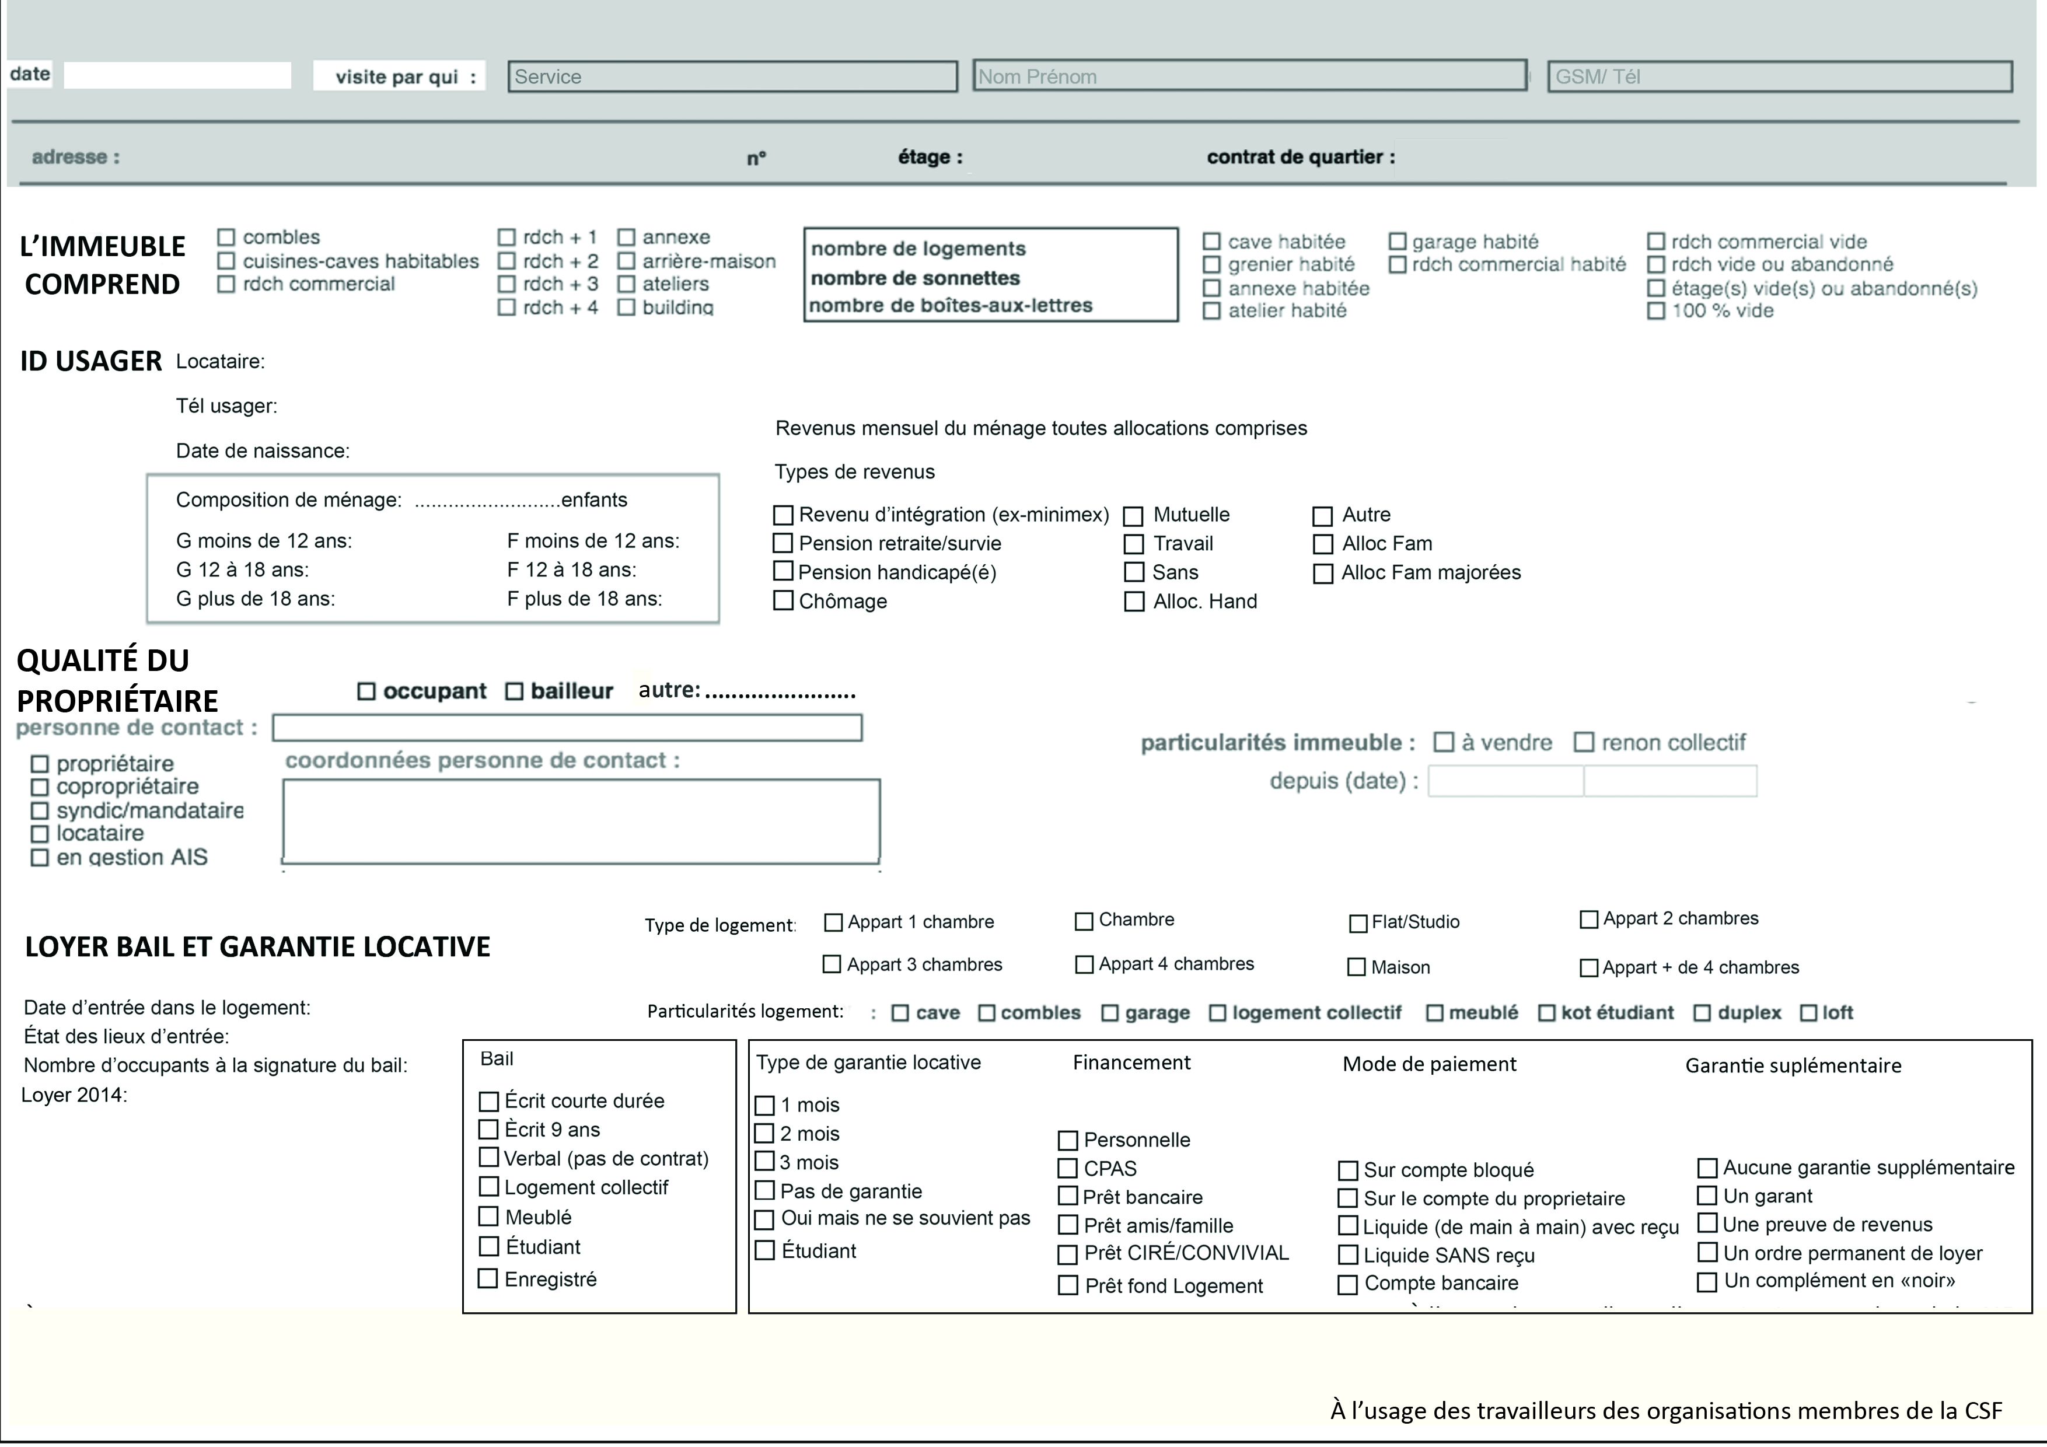The image size is (2047, 1447).
Task: Check the combles checkbox
Action: [226, 237]
